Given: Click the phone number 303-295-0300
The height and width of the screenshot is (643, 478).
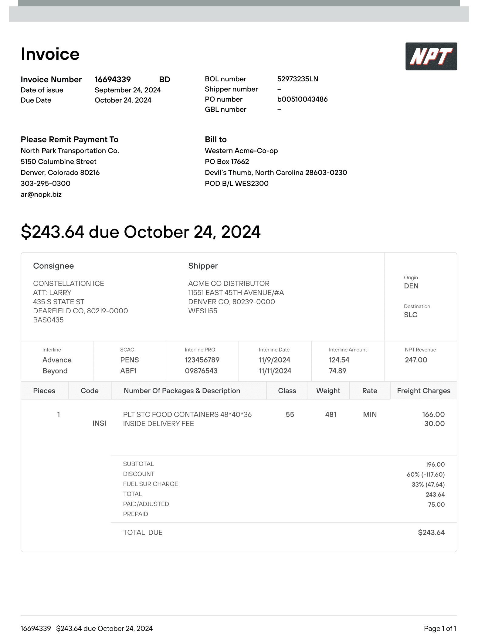Looking at the screenshot, I should [x=46, y=183].
